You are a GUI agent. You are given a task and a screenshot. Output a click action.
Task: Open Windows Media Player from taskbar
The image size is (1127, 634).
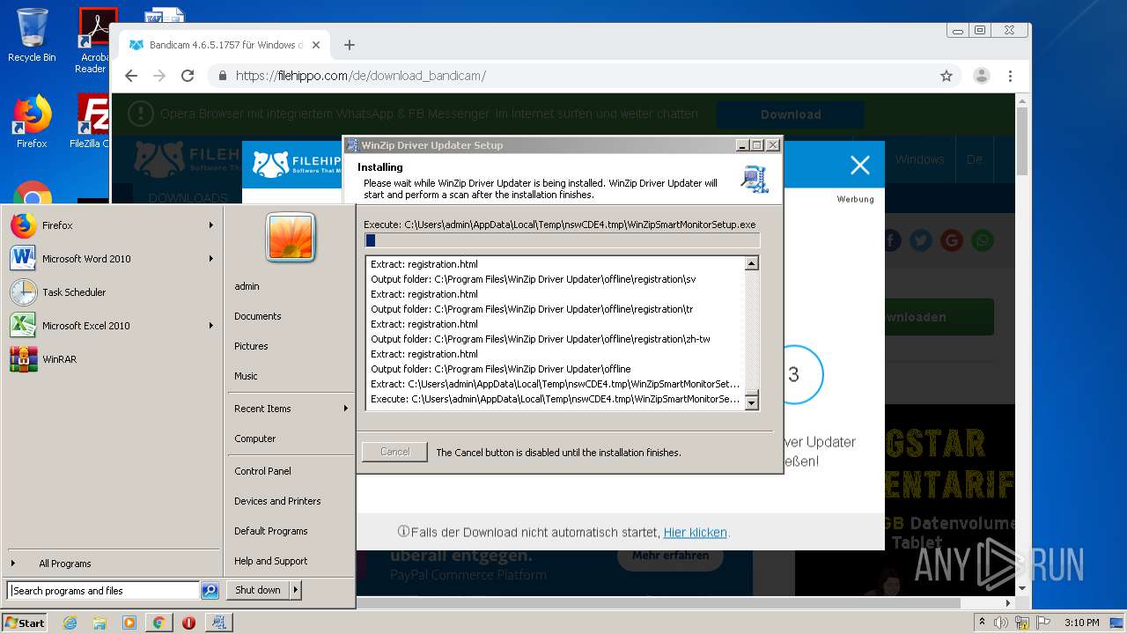(x=129, y=623)
